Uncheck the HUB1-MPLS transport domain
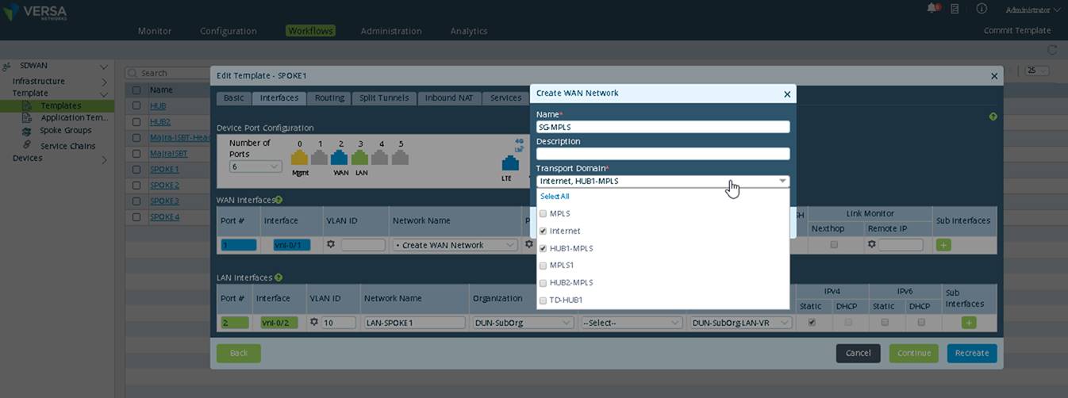This screenshot has height=398, width=1068. click(543, 248)
